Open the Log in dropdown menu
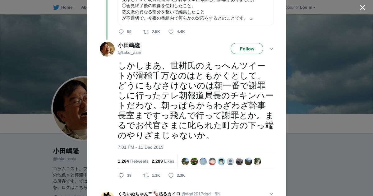The width and height of the screenshot is (373, 196). click(x=307, y=7)
